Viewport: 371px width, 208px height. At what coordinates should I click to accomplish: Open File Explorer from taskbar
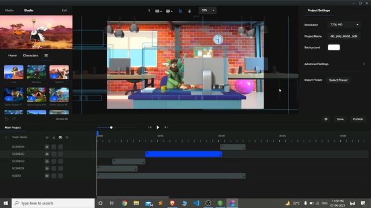pyautogui.click(x=136, y=203)
